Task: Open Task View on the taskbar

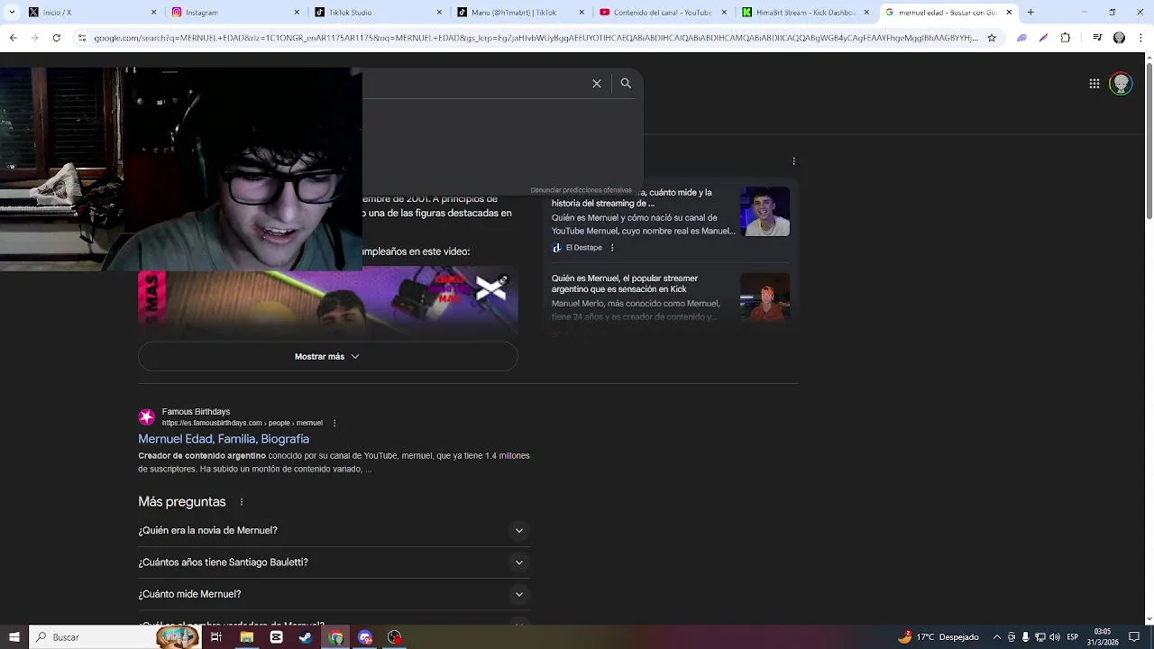Action: coord(216,637)
